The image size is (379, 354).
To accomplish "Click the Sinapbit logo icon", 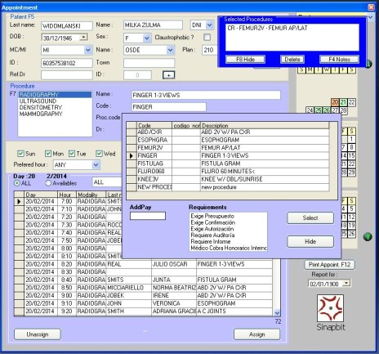I will (x=330, y=307).
